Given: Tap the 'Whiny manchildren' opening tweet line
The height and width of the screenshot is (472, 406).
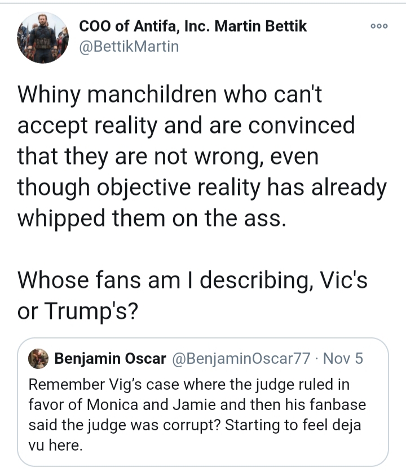Looking at the screenshot, I should click(x=170, y=94).
